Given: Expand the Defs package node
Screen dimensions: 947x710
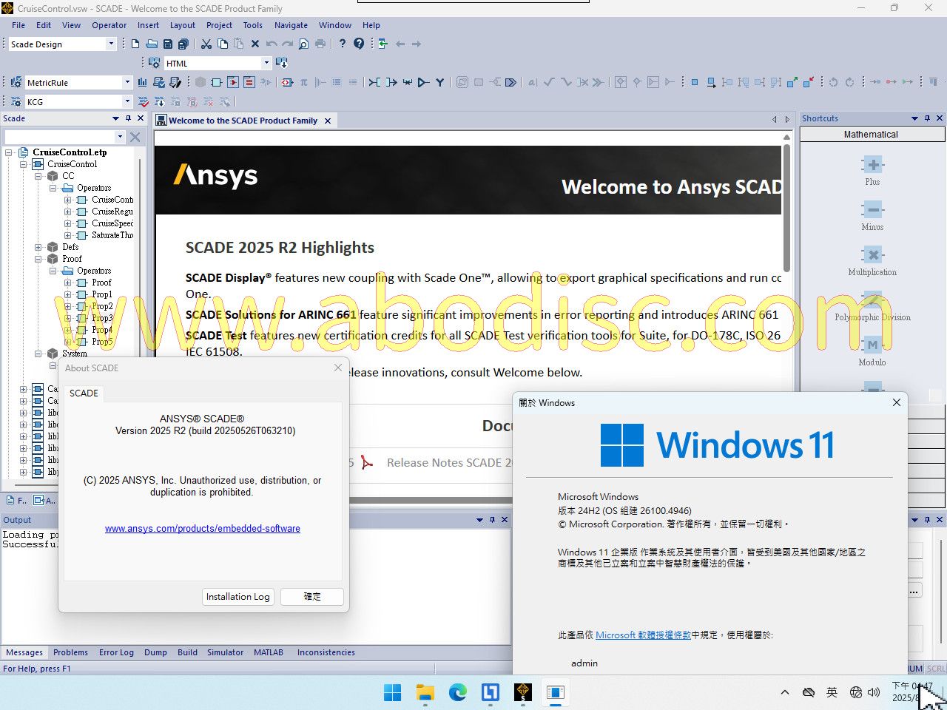Looking at the screenshot, I should [38, 247].
